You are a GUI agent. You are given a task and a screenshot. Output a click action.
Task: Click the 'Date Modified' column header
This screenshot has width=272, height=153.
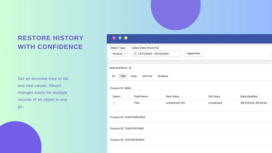pos(249,97)
